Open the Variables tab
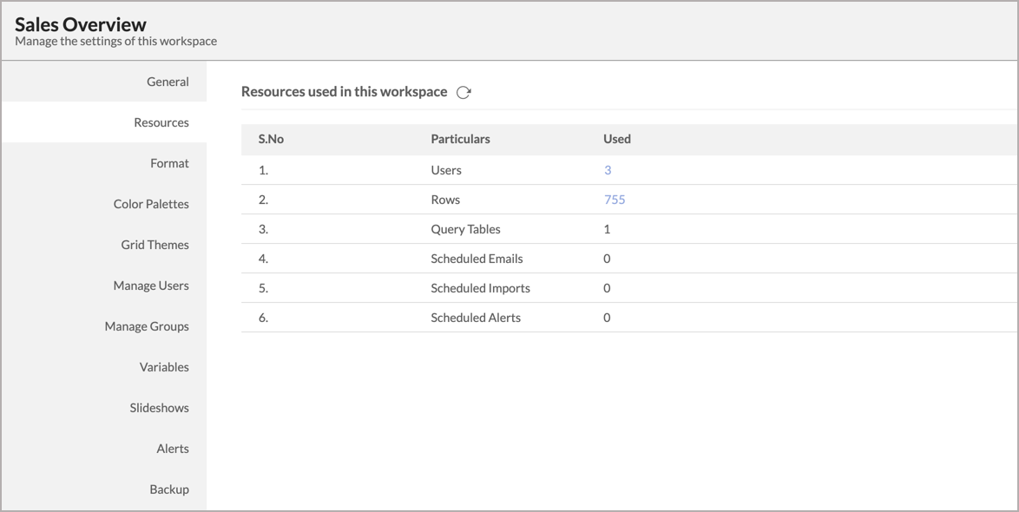Image resolution: width=1019 pixels, height=512 pixels. click(163, 367)
